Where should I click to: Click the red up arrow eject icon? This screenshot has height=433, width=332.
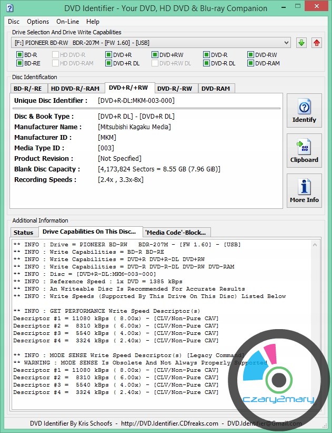[317, 43]
